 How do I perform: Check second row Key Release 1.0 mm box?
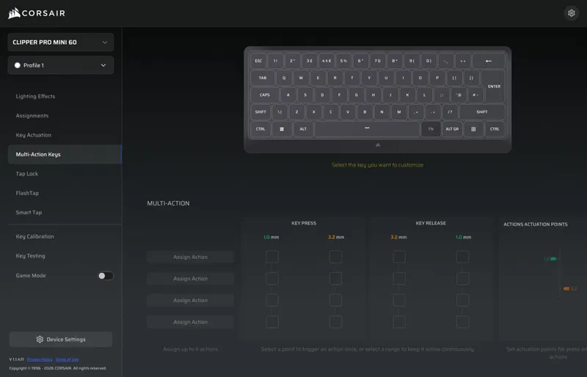(463, 279)
